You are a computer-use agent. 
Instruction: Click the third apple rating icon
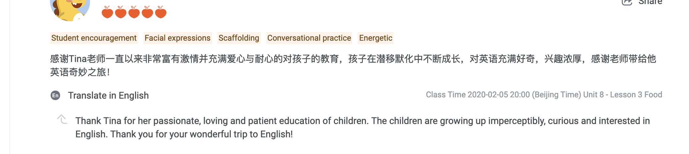(x=134, y=12)
